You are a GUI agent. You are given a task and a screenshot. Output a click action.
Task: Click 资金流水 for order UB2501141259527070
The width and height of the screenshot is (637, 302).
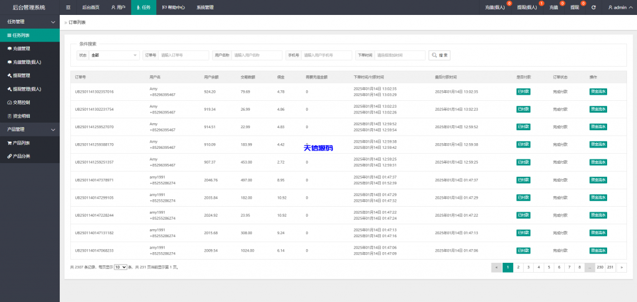pyautogui.click(x=598, y=127)
